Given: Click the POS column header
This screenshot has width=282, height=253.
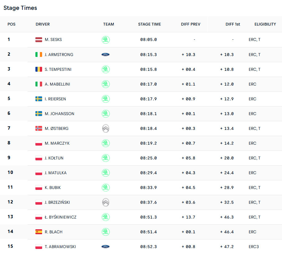Looking at the screenshot, I should click(12, 24).
